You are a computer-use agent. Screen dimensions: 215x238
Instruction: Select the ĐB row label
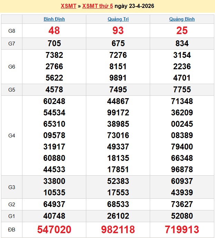click(12, 229)
